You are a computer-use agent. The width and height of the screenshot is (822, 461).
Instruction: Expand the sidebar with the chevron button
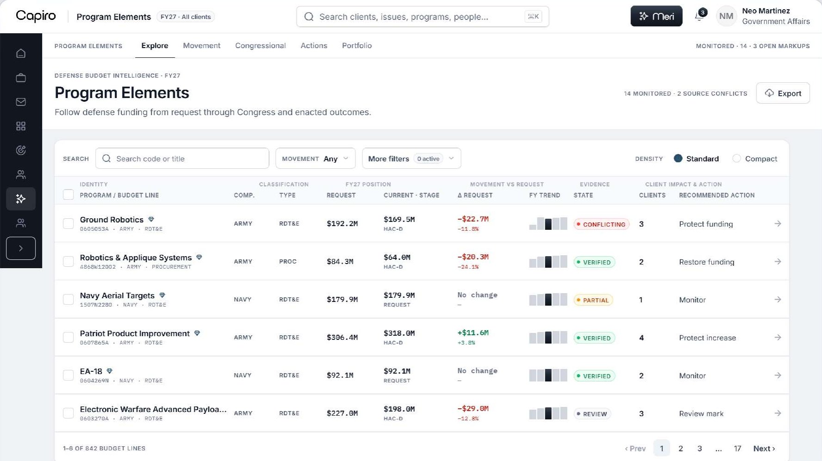coord(21,248)
